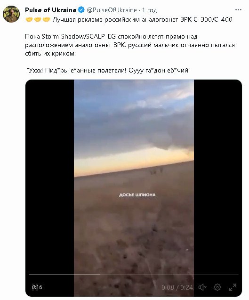Seek to the unplayed part of the timeline
The height and width of the screenshot is (300, 249).
click(169, 275)
